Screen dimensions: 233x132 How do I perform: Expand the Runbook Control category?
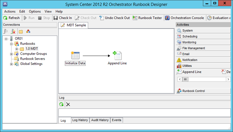point(203,91)
